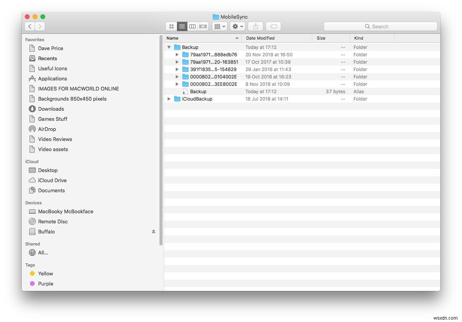Select the Yellow tag
This screenshot has width=462, height=322.
(x=45, y=273)
